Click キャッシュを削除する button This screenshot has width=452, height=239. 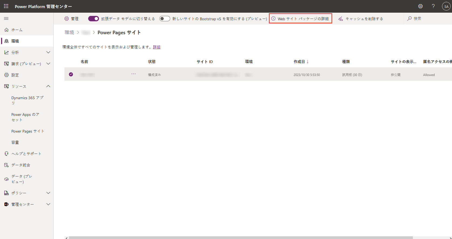pyautogui.click(x=361, y=19)
